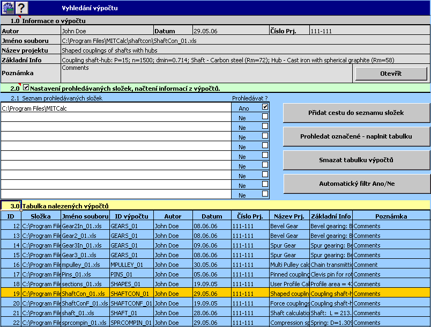Click the Autor field containing John Doe
This screenshot has height=327, width=431.
point(106,31)
